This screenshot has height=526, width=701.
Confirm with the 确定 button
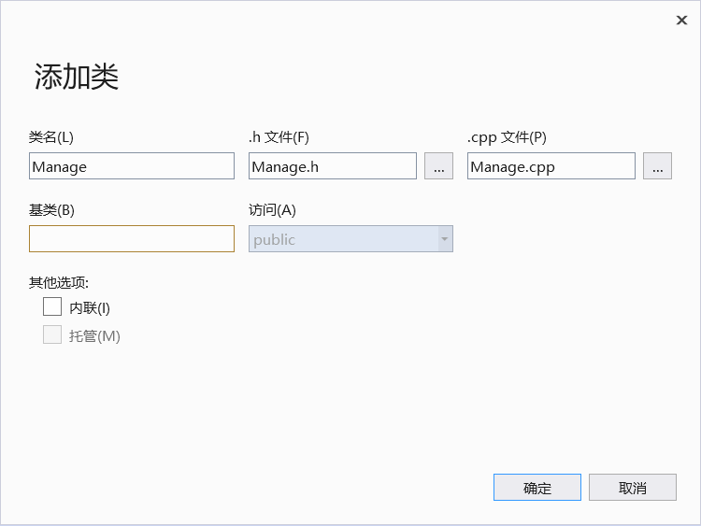pos(537,488)
